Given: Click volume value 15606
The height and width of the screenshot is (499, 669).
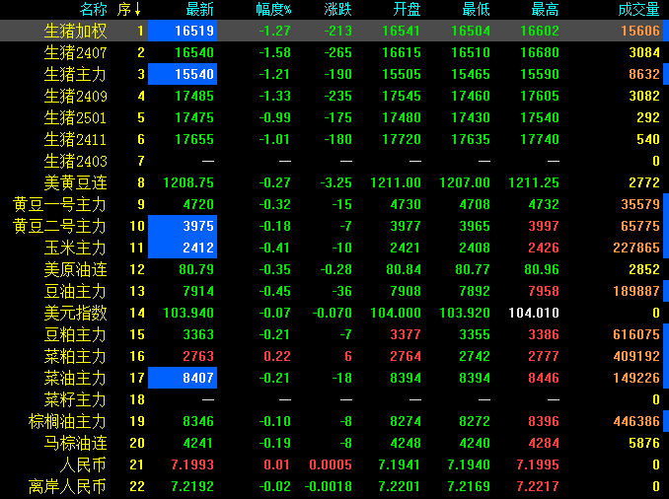Looking at the screenshot, I should click(640, 31).
